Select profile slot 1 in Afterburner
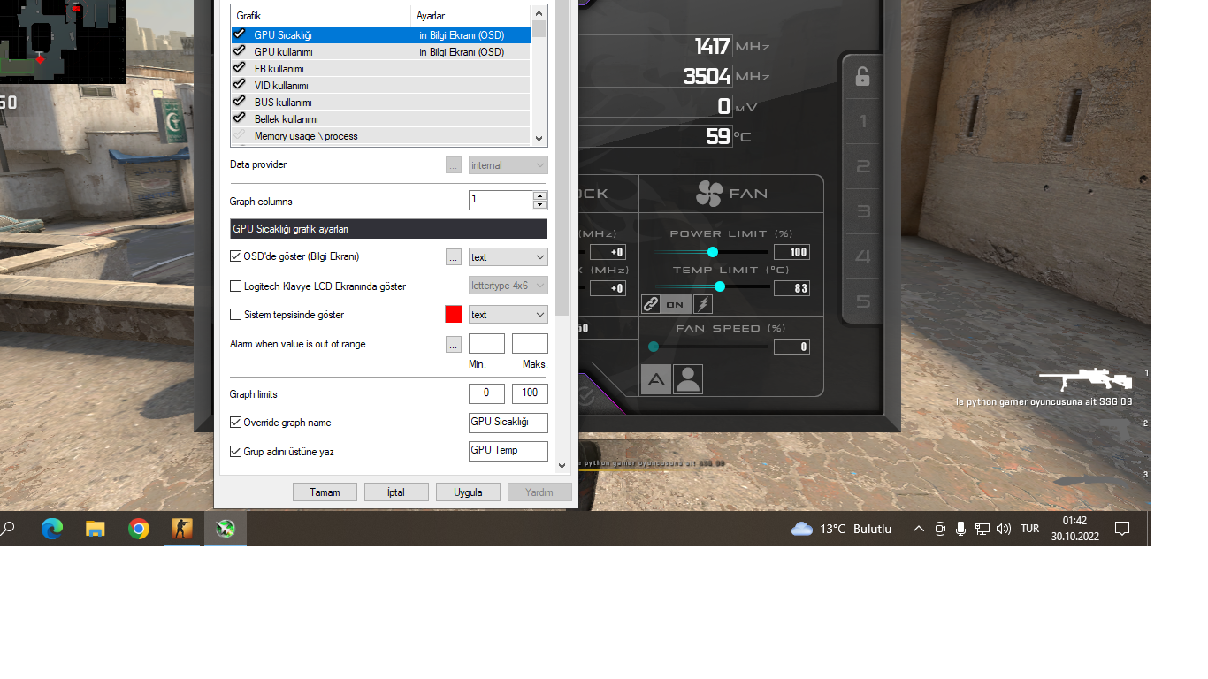 point(863,122)
